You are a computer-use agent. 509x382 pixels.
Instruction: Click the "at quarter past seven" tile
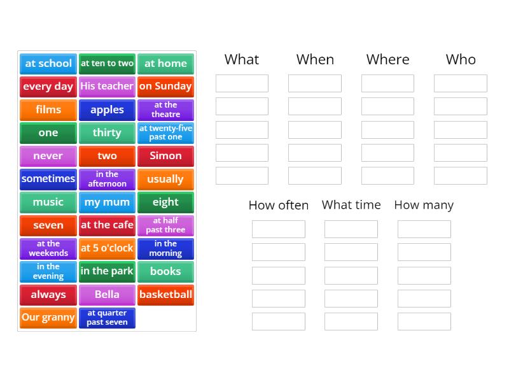pyautogui.click(x=107, y=318)
